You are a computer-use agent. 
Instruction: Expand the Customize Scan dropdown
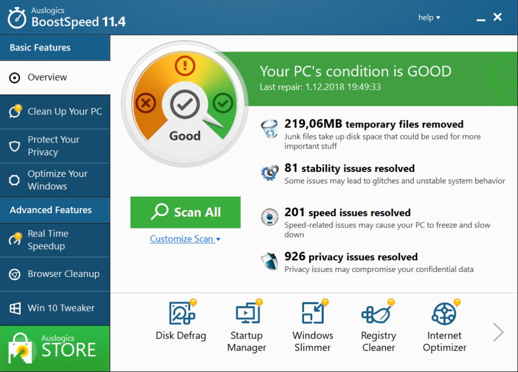point(185,239)
